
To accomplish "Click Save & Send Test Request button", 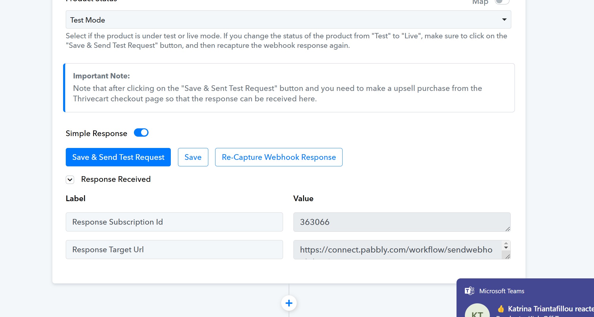I will point(118,157).
